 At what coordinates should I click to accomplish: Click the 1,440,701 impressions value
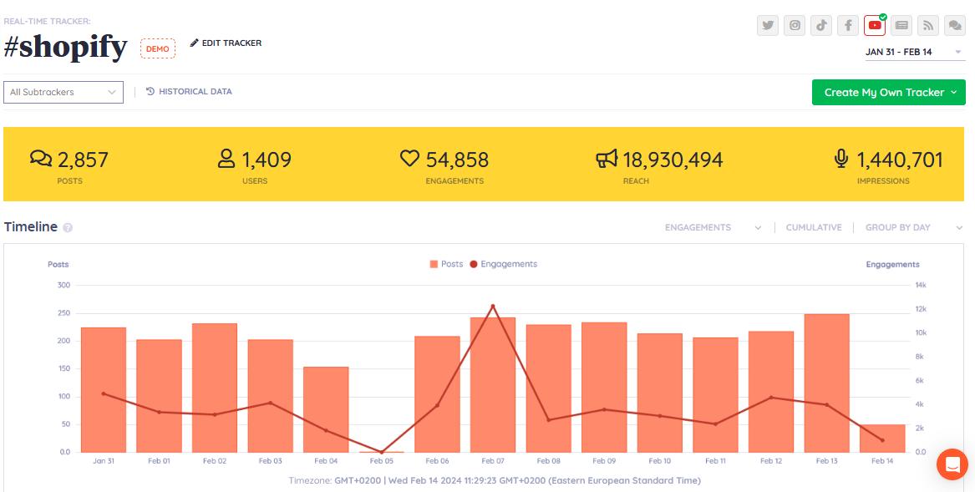pyautogui.click(x=900, y=160)
